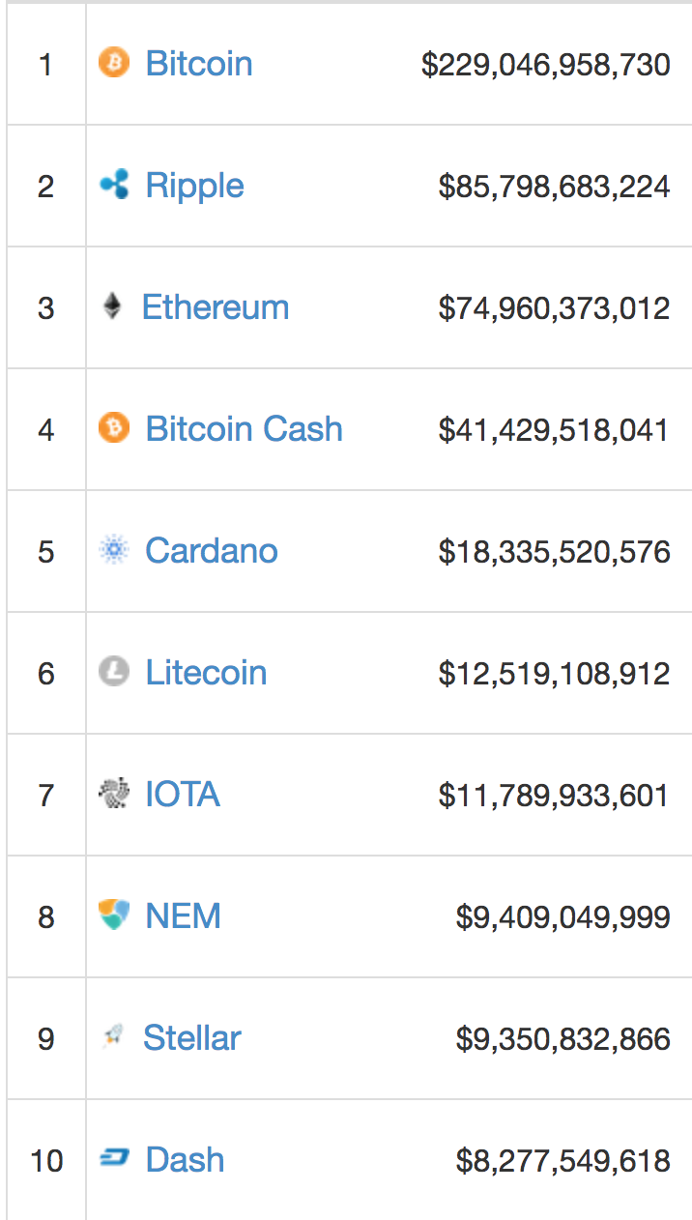Click the Dash logo icon
Screen dimensions: 692x1220
pyautogui.click(x=114, y=1159)
